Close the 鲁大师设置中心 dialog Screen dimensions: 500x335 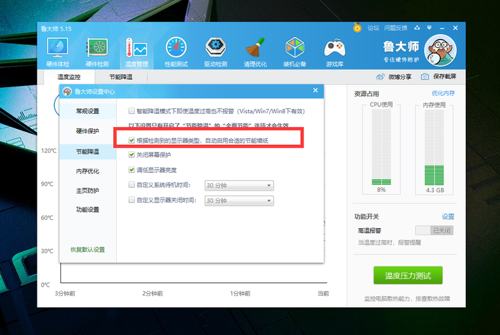click(315, 90)
